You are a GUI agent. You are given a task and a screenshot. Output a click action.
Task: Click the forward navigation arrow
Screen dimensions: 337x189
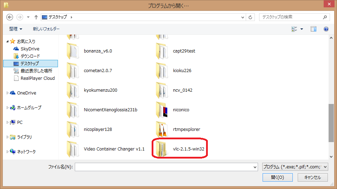coord(20,17)
